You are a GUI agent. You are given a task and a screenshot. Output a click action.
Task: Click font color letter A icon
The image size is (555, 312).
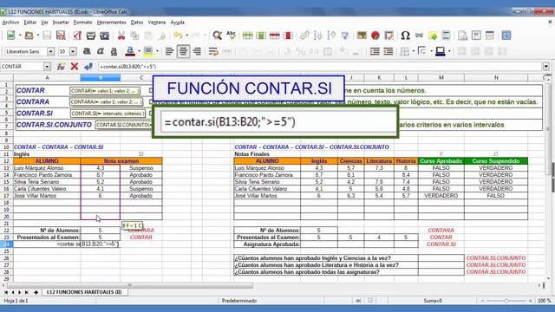pos(130,52)
